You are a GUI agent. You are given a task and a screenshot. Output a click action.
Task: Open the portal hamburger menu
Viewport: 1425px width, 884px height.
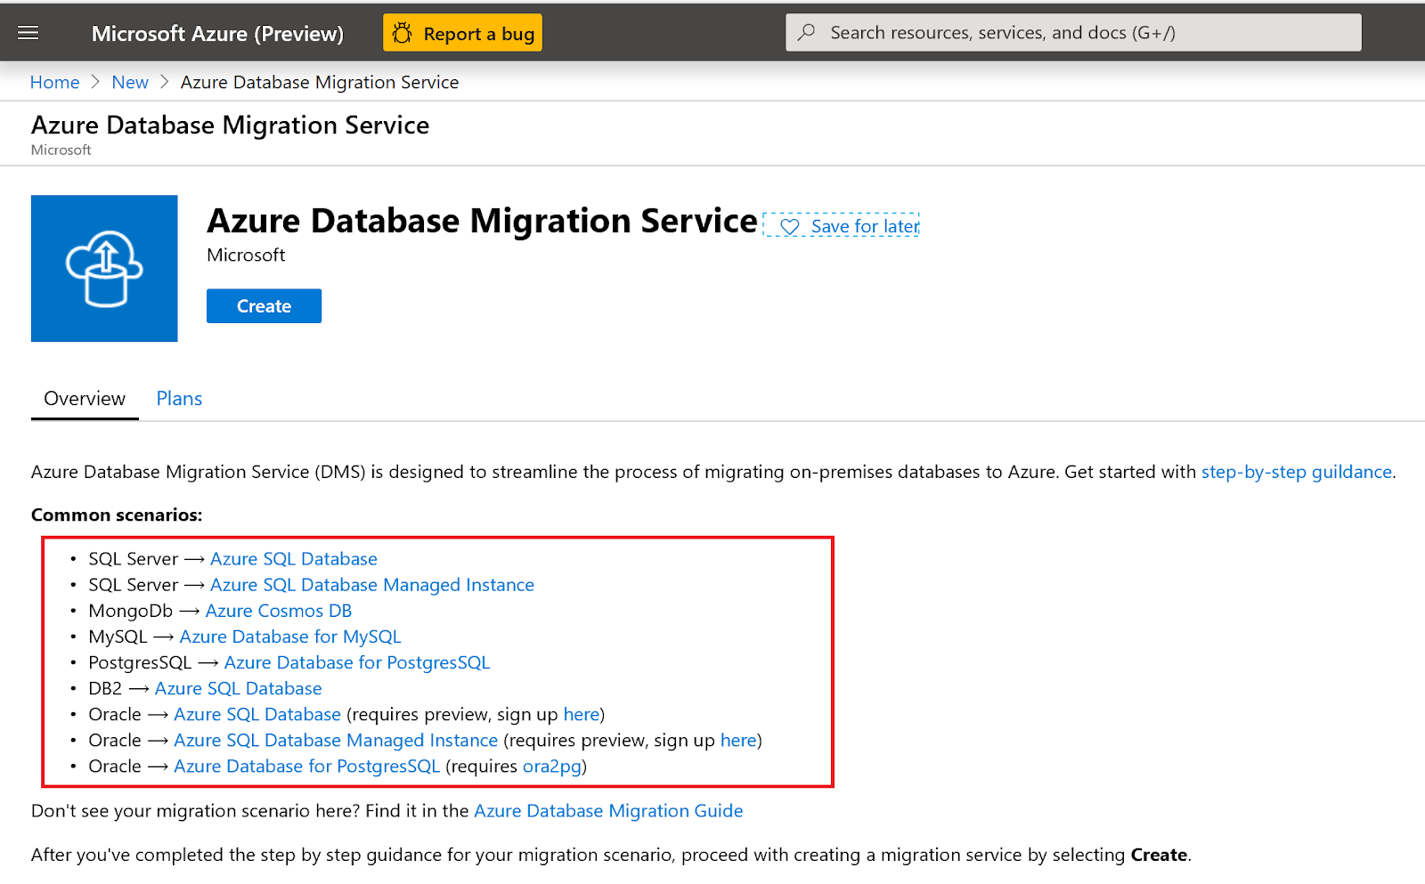tap(28, 32)
